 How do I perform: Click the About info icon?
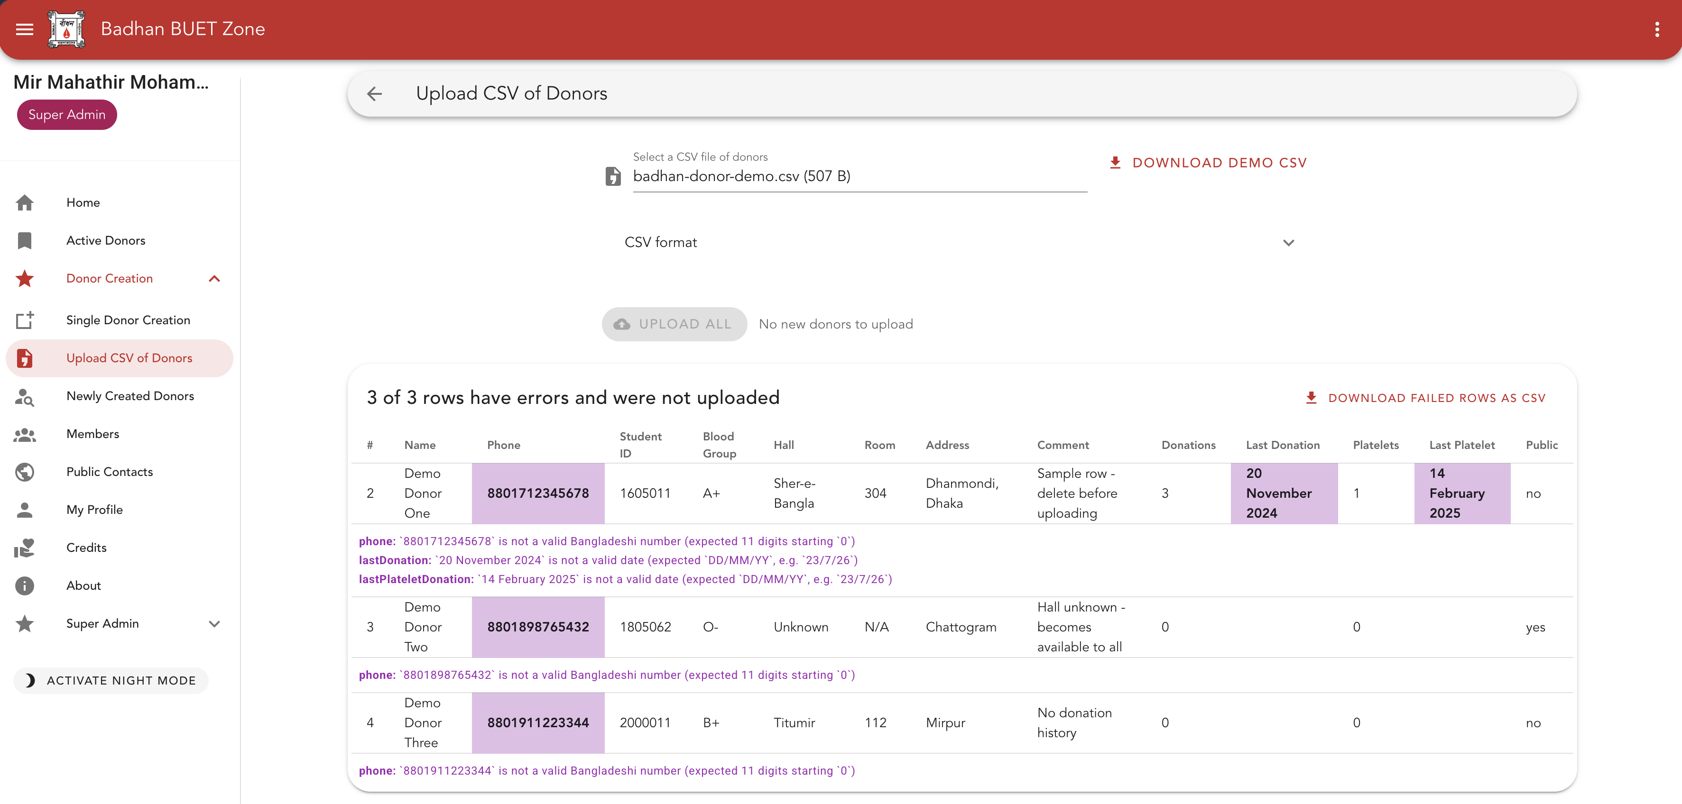[25, 586]
